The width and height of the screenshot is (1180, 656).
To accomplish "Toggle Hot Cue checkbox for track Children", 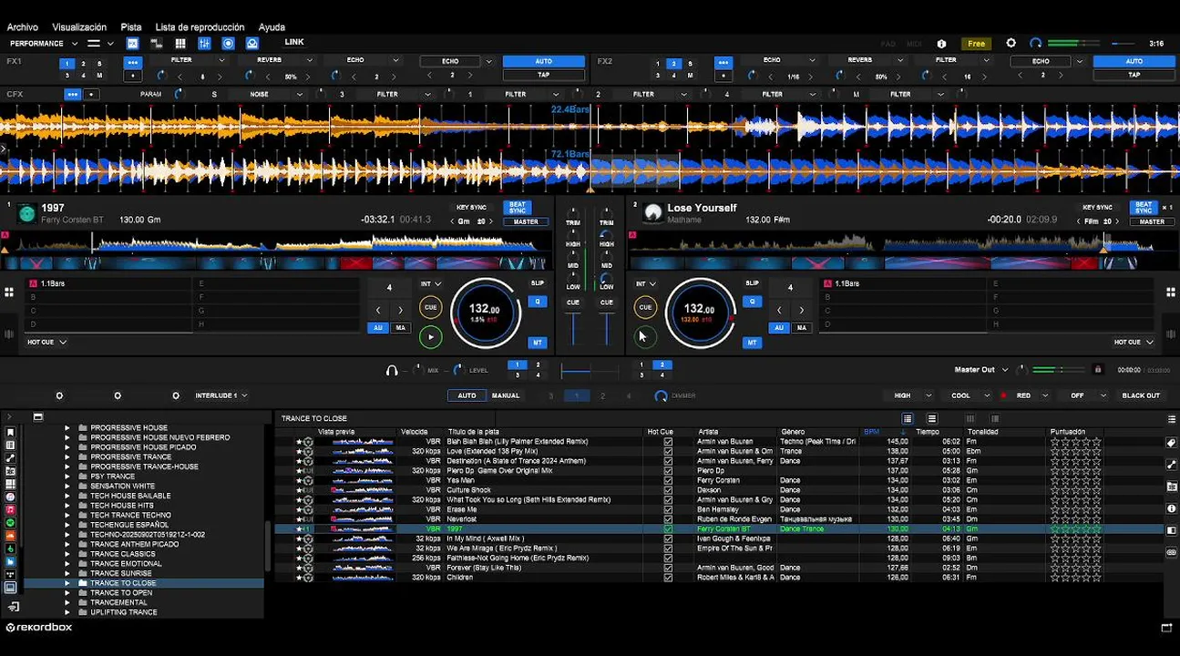I will pyautogui.click(x=668, y=578).
